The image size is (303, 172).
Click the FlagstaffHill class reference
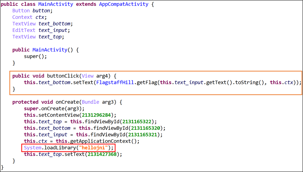pyautogui.click(x=115, y=82)
